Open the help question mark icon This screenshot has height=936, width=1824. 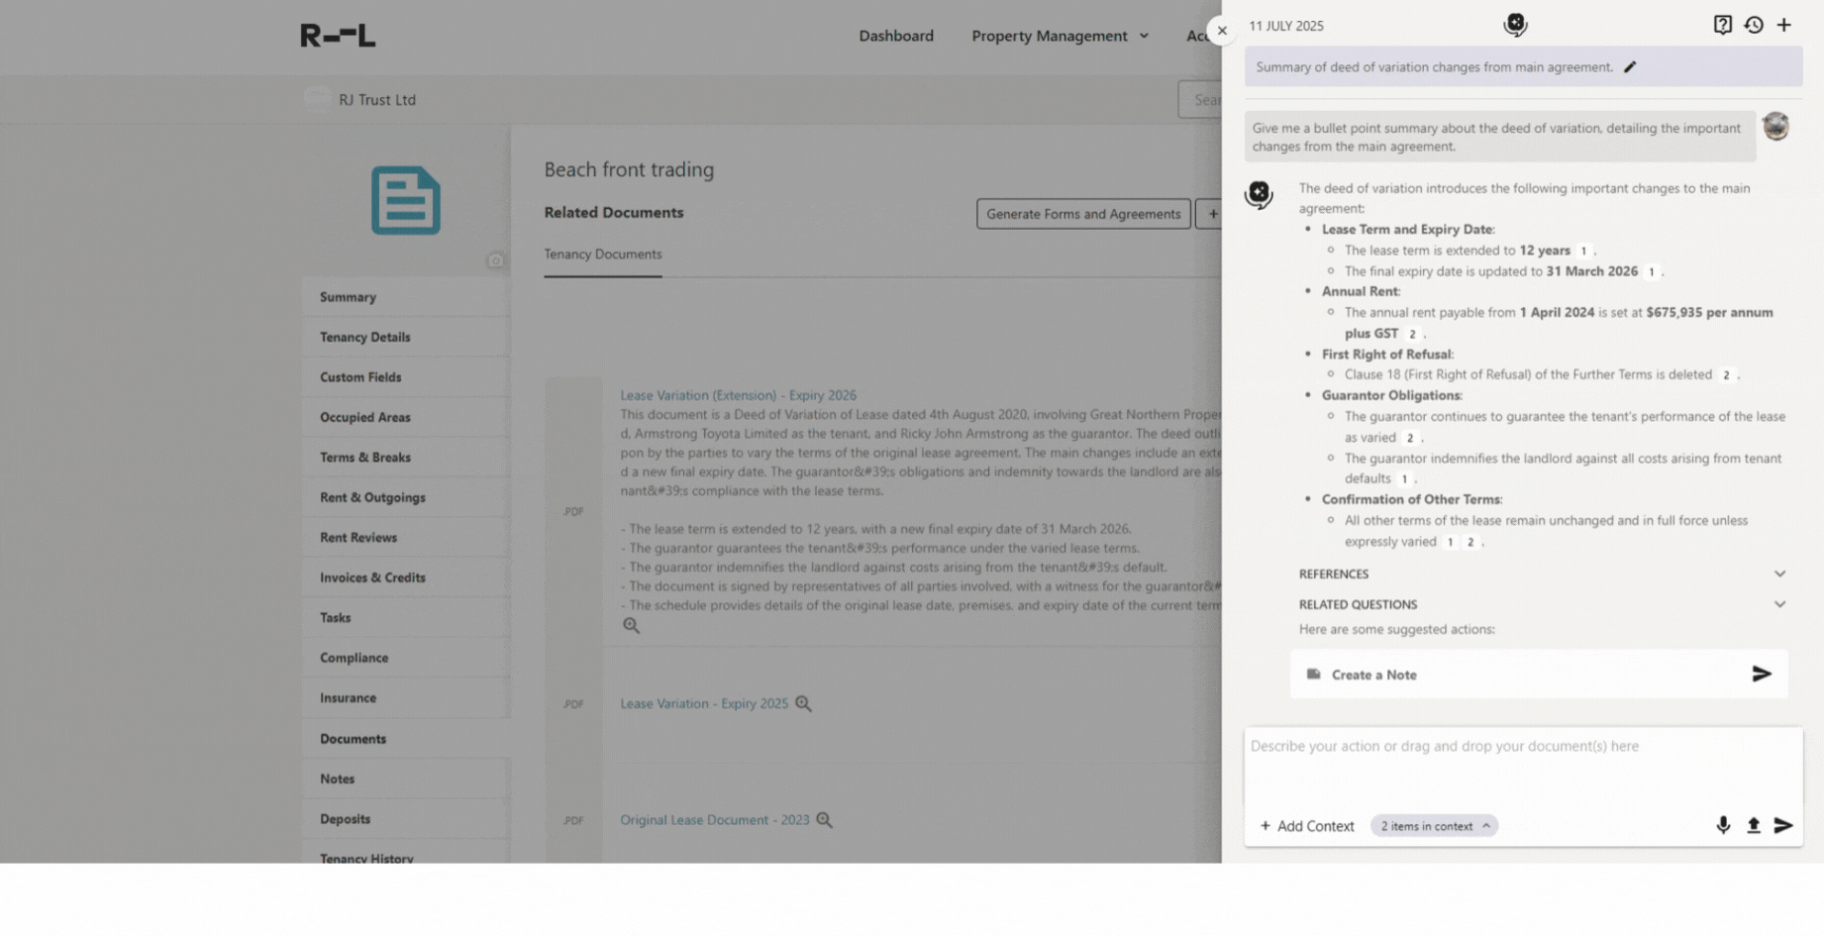[x=1723, y=26]
